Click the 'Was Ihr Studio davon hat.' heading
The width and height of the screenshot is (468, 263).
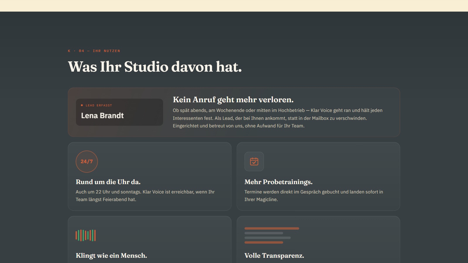155,67
